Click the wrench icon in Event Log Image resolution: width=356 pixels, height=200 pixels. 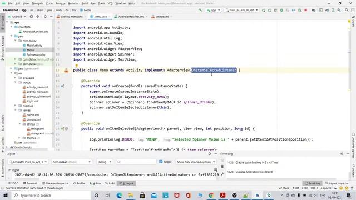point(222,174)
